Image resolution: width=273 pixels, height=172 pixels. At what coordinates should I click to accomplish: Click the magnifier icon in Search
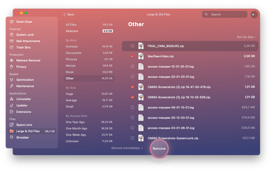[206, 14]
